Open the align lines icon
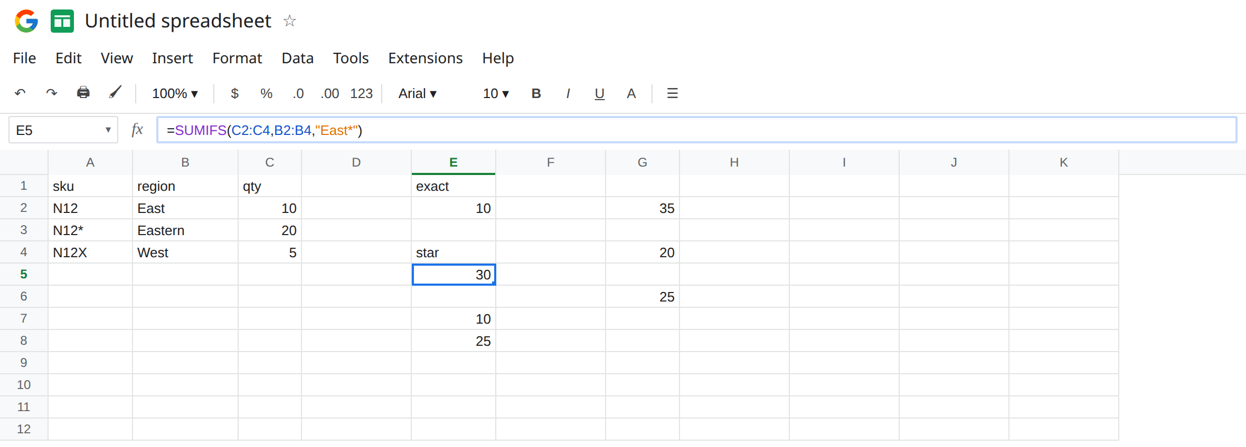 click(x=672, y=93)
